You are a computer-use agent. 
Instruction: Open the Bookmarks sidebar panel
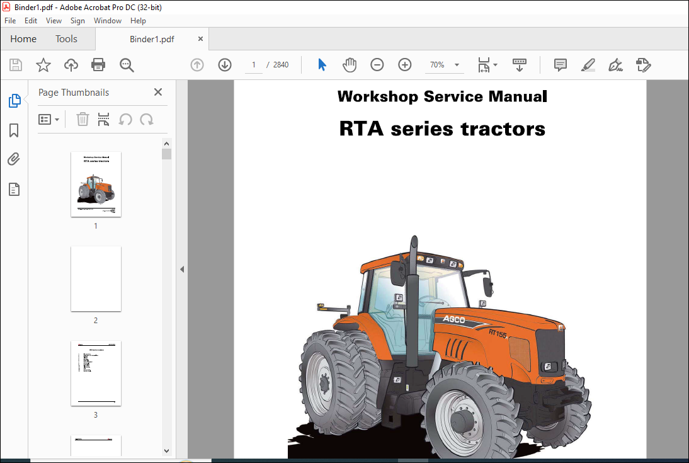pyautogui.click(x=14, y=130)
